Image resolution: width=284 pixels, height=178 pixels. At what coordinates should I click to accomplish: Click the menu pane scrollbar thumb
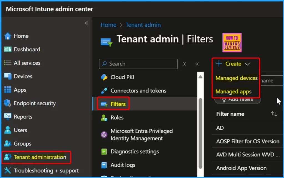click(200, 133)
